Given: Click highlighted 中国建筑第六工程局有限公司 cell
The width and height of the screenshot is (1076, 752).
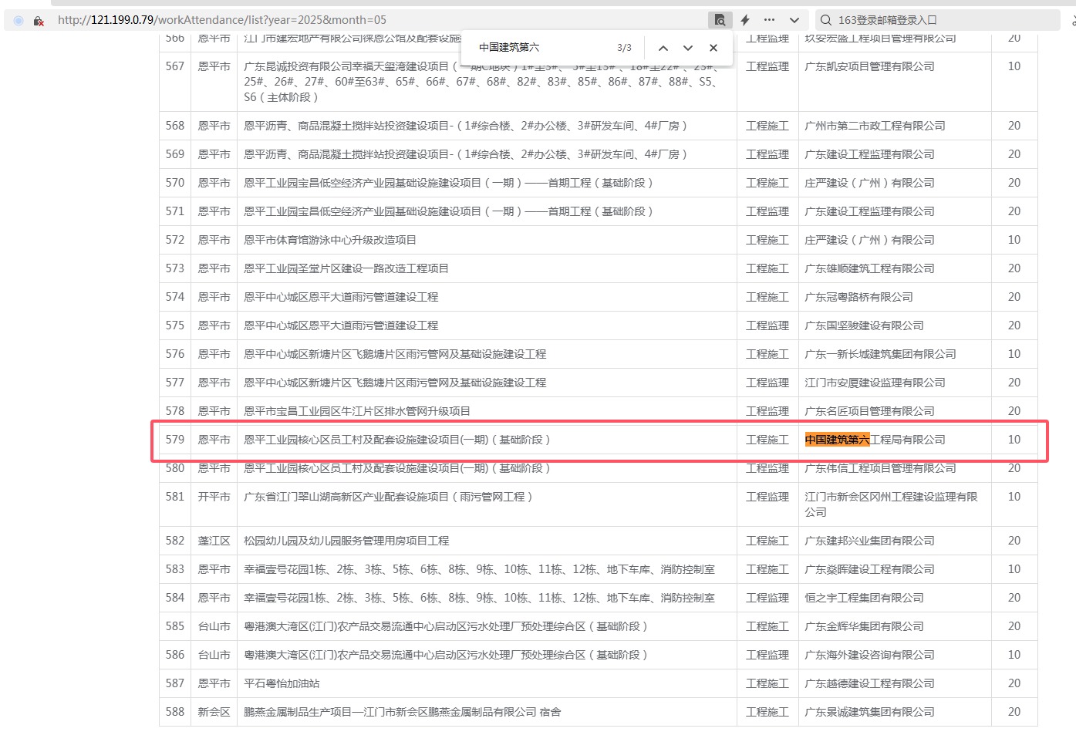Looking at the screenshot, I should tap(875, 440).
